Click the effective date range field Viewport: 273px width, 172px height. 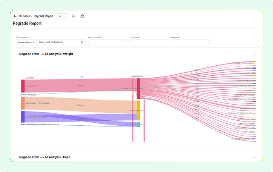[58, 42]
